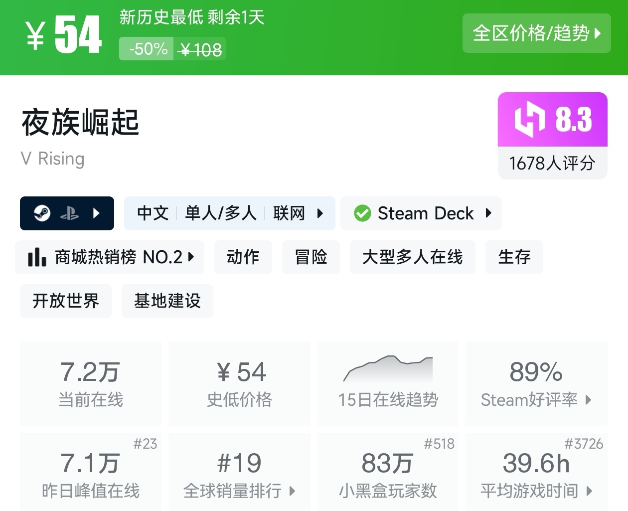Image resolution: width=628 pixels, height=511 pixels.
Task: Open the Steam好评率 89% details
Action: coord(536,383)
